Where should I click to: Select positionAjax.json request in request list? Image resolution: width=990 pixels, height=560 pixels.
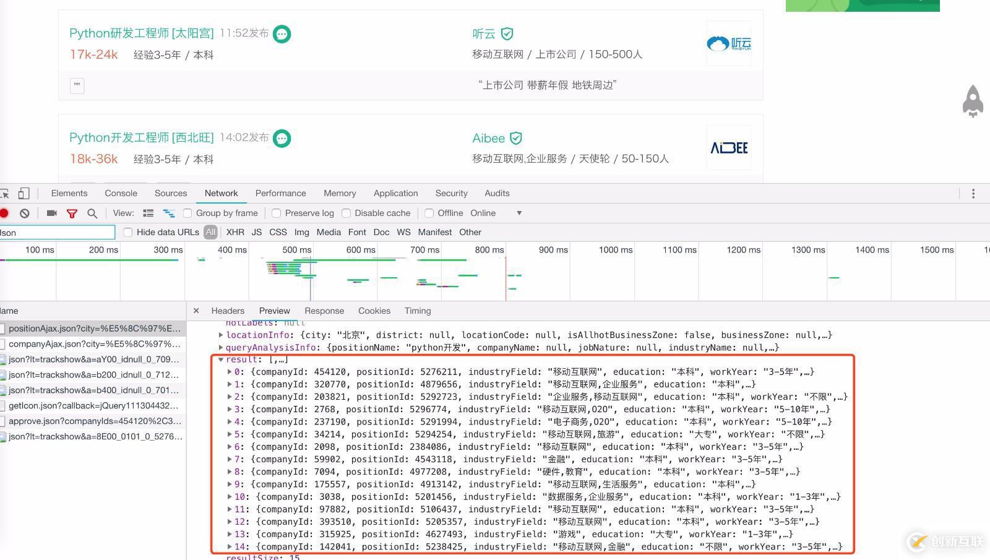(x=87, y=328)
